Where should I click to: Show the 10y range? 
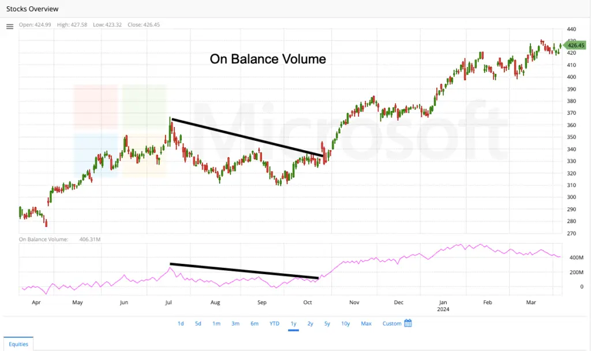pos(346,323)
